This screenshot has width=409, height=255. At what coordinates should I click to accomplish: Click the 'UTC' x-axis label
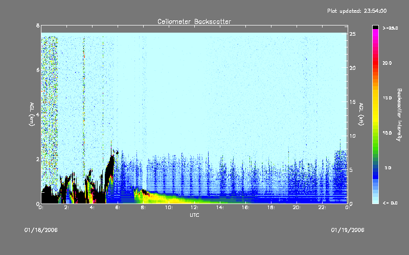194,215
